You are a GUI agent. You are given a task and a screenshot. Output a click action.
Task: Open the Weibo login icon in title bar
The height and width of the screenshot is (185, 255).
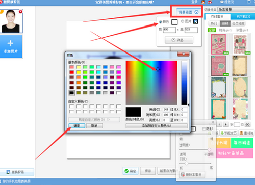click(x=210, y=2)
